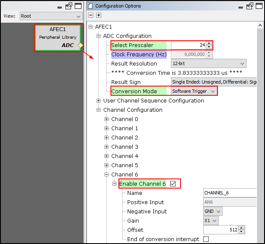This screenshot has height=244, width=265.
Task: Expand the Channel 3 node
Action: [107, 147]
